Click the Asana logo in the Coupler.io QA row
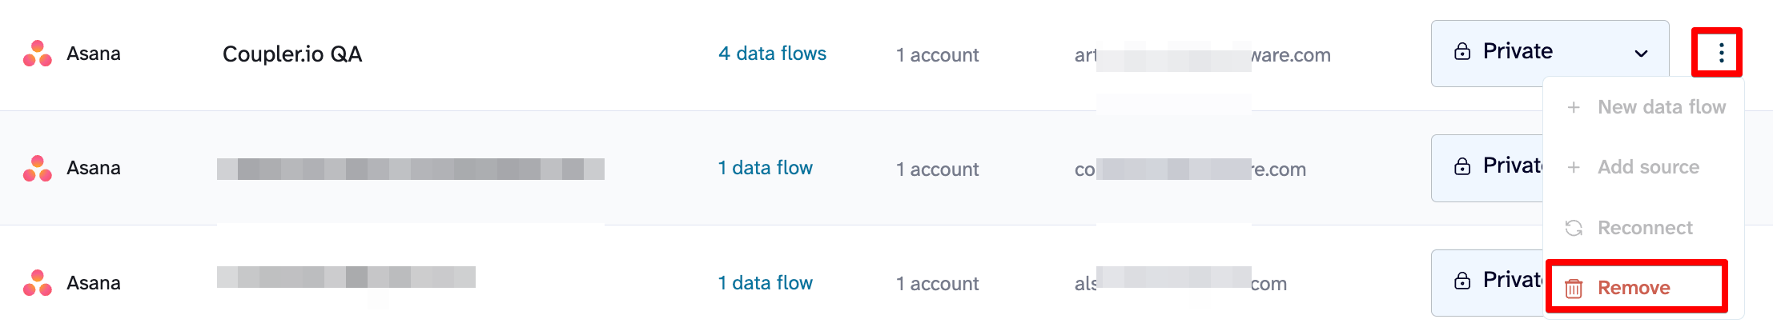Viewport: 1773px width, 331px height. [x=38, y=54]
